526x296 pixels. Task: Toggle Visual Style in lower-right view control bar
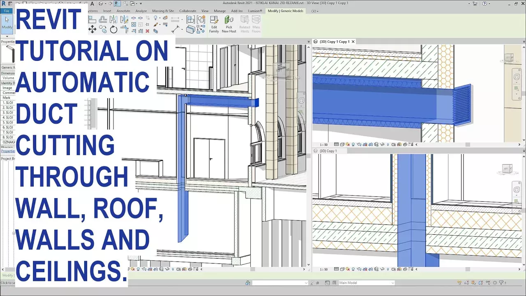click(342, 270)
